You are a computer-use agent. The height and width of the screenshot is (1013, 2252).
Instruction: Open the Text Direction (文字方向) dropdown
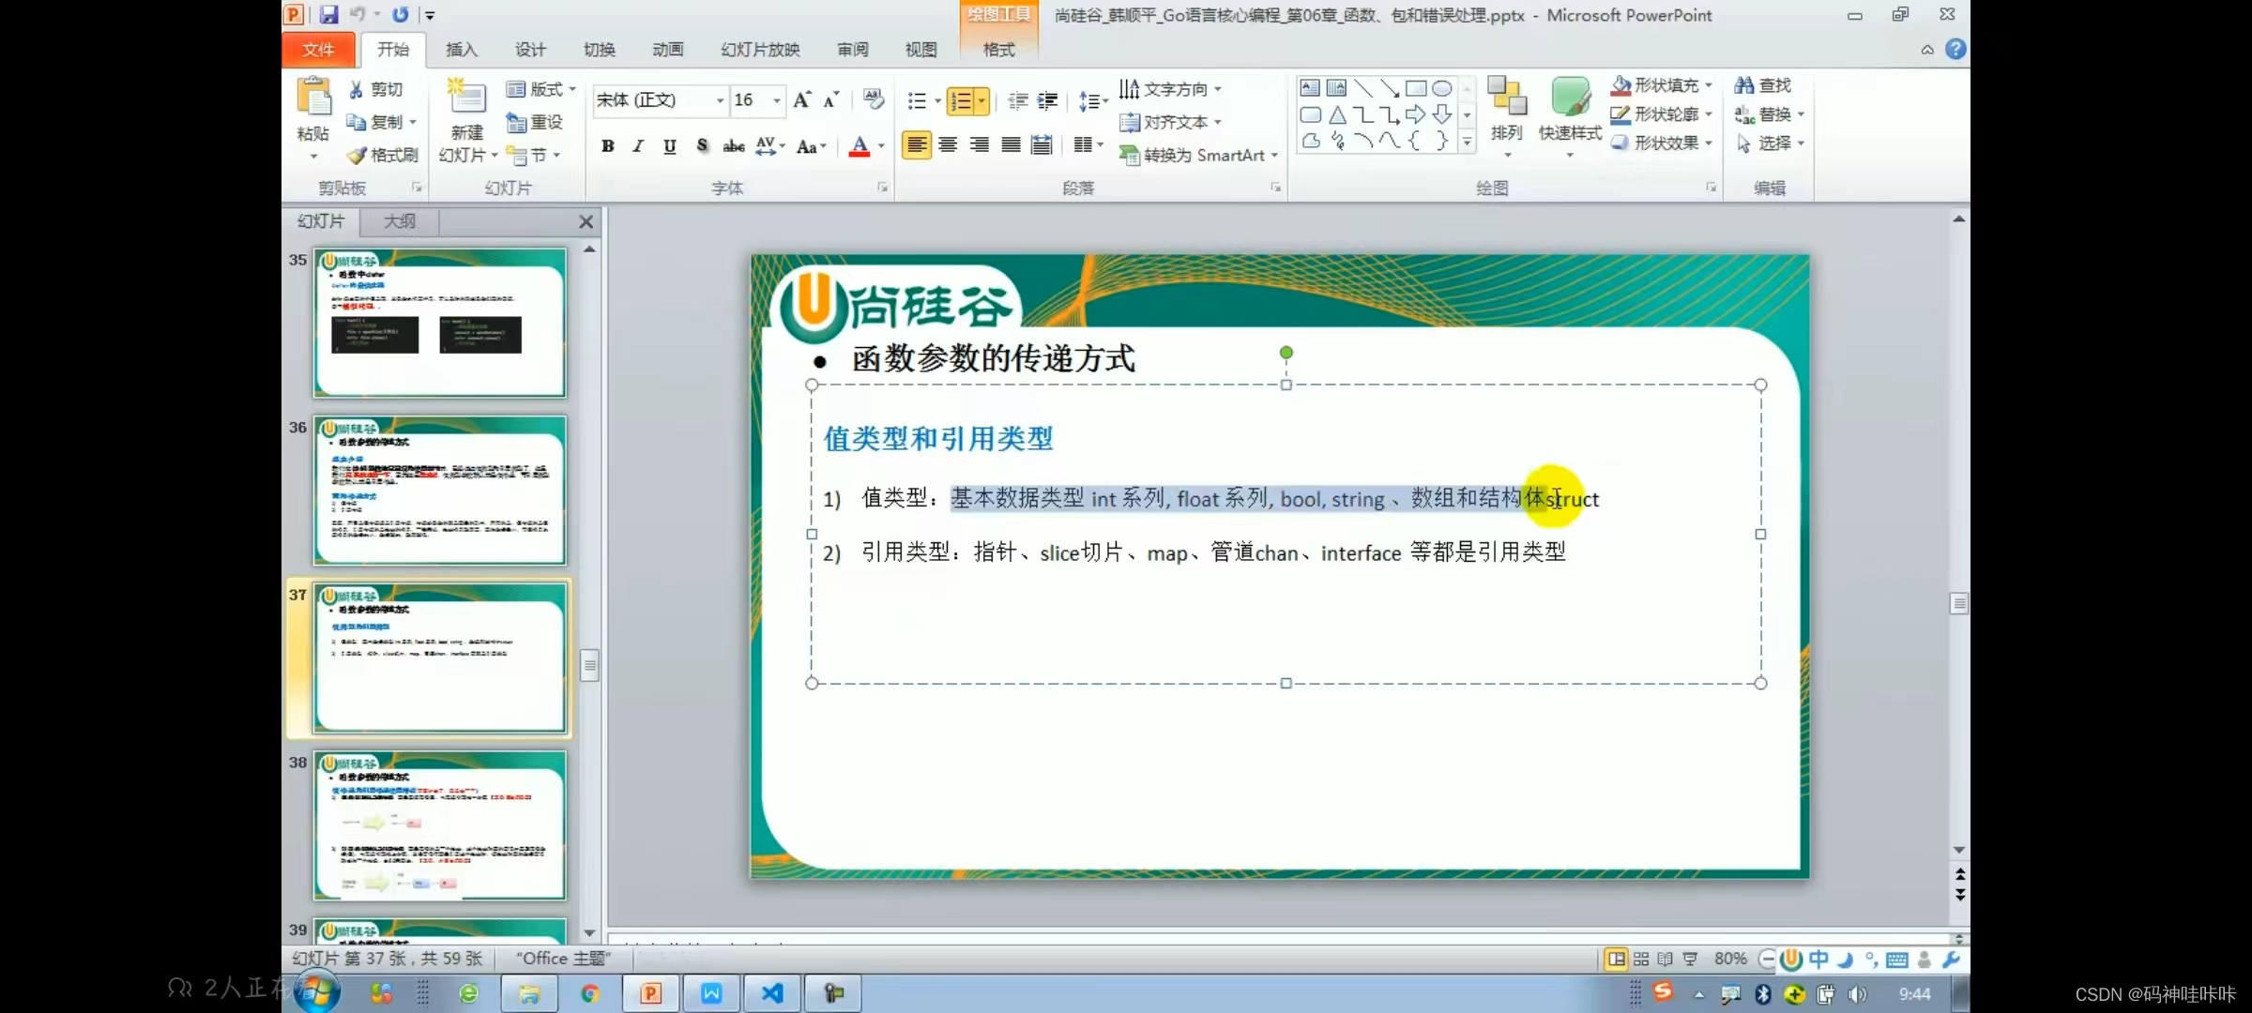click(x=1171, y=89)
